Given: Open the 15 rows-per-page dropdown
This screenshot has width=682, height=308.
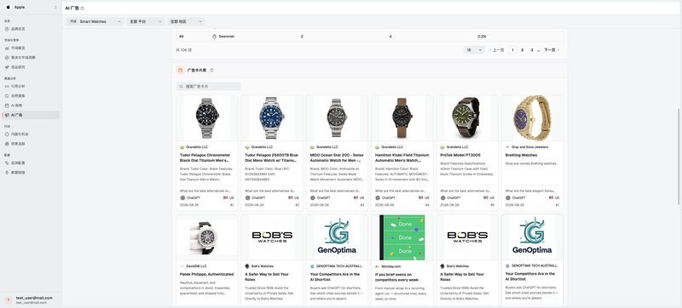Looking at the screenshot, I should coord(474,50).
